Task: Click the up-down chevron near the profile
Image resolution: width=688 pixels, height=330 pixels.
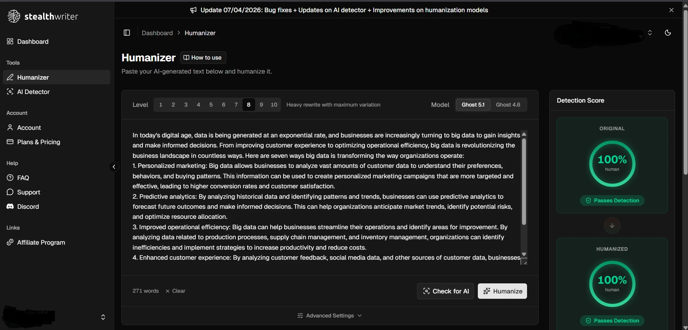Action: (650, 33)
